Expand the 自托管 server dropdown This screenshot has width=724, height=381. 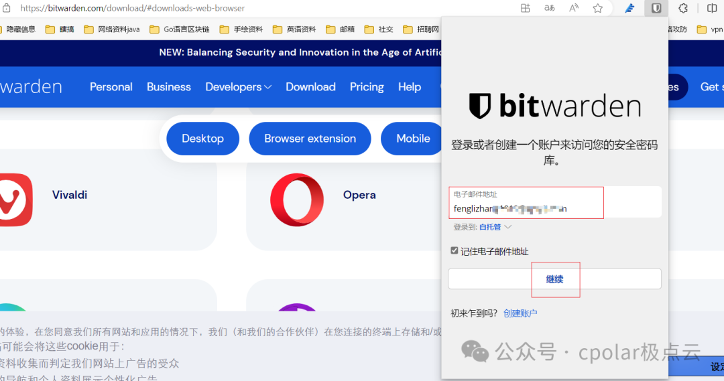pyautogui.click(x=495, y=227)
